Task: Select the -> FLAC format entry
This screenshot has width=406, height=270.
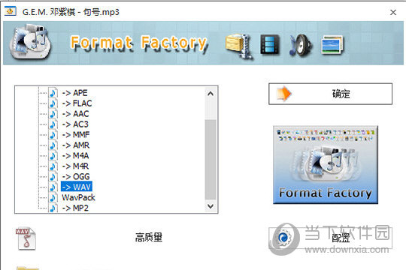Action: tap(77, 103)
